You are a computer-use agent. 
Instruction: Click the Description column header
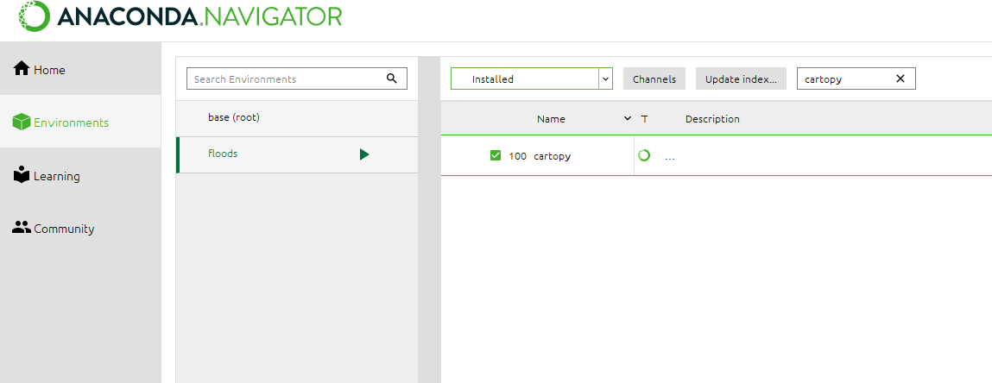coord(712,119)
